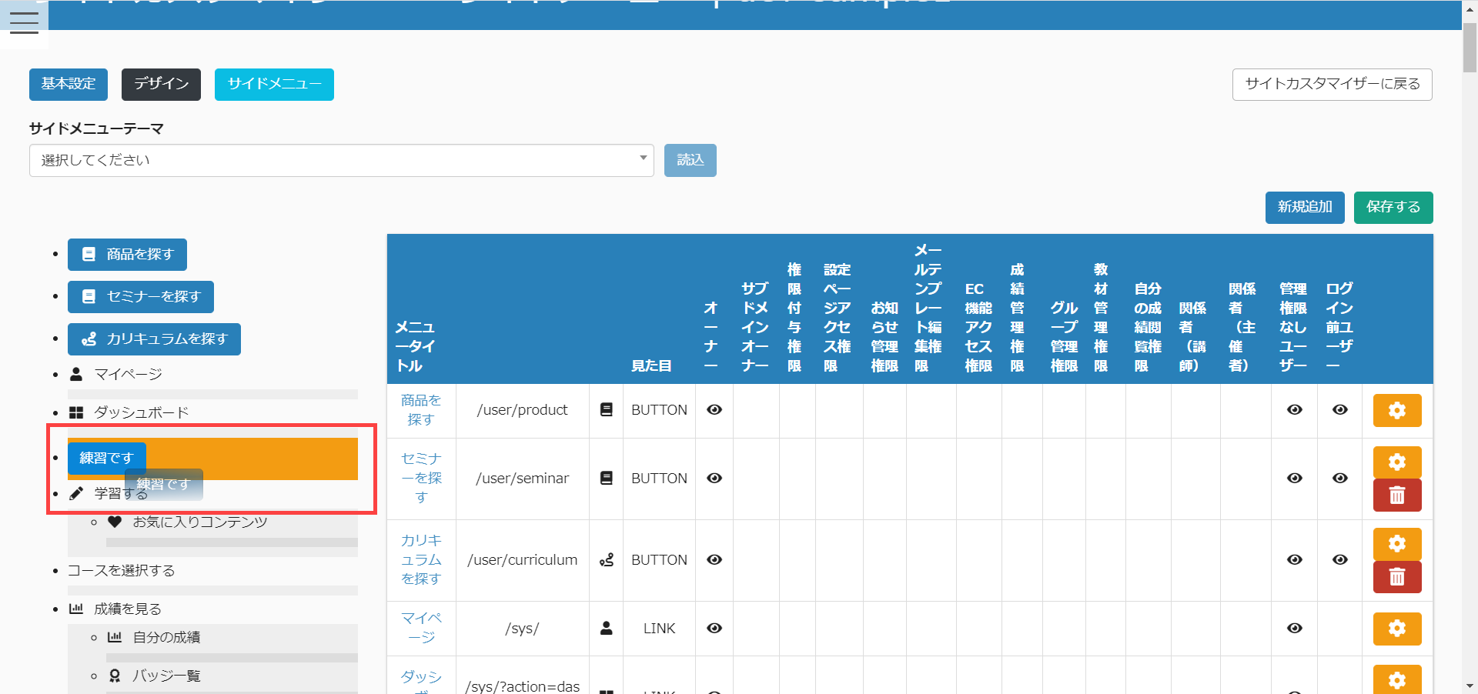
Task: Open the サイドメニューテーマ dropdown
Action: (341, 160)
